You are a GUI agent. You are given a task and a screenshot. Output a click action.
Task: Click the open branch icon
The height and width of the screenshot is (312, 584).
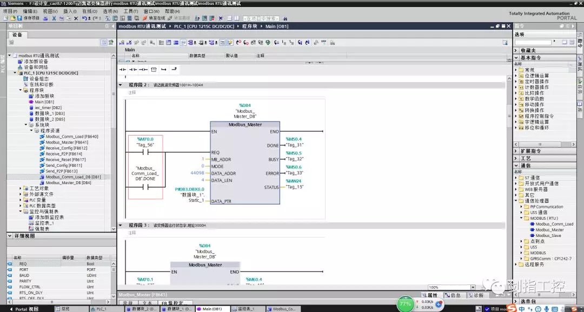(164, 70)
